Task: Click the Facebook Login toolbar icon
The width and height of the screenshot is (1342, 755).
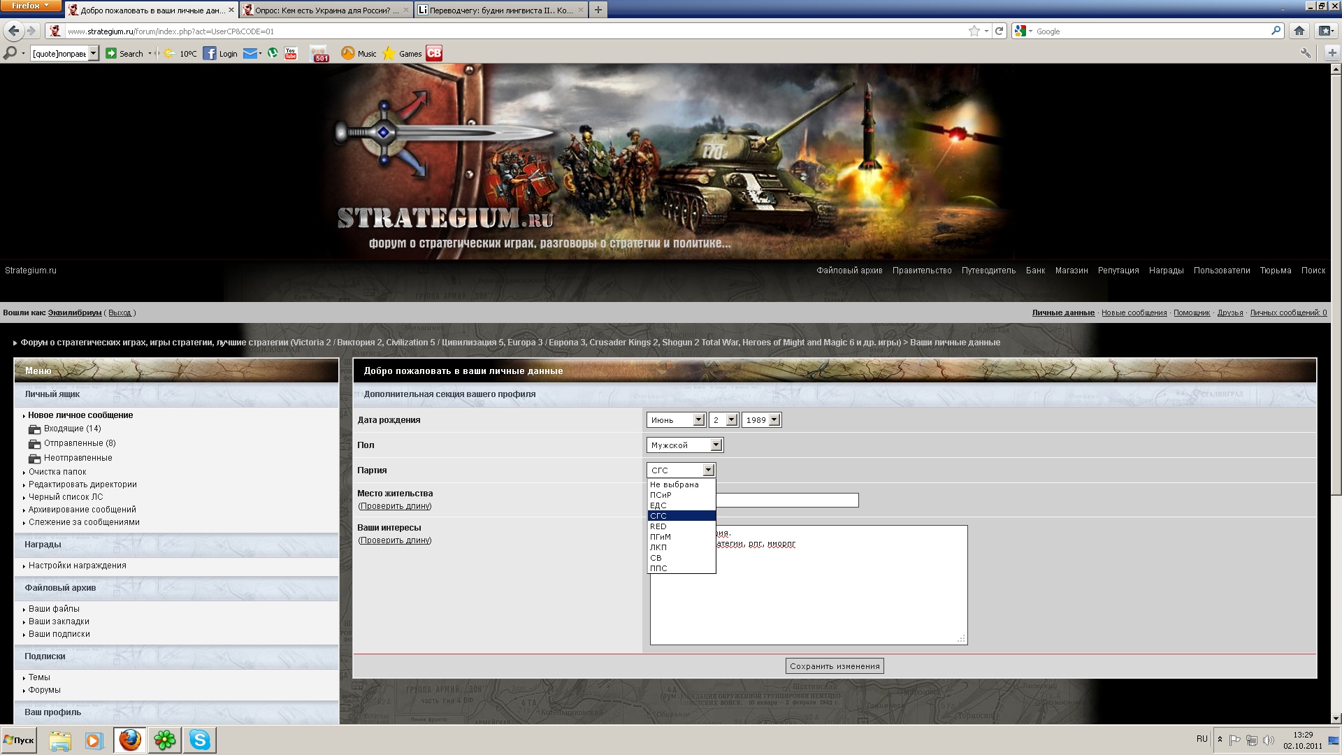Action: (220, 53)
